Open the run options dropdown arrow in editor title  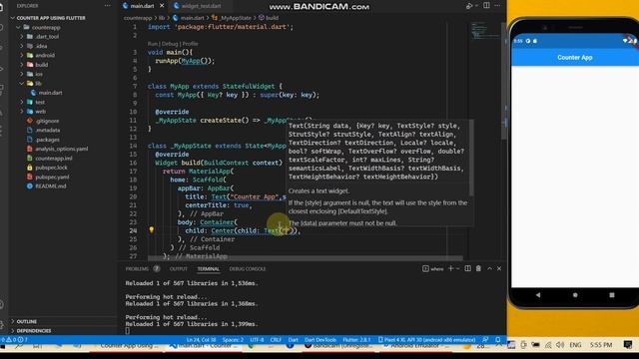(x=476, y=6)
